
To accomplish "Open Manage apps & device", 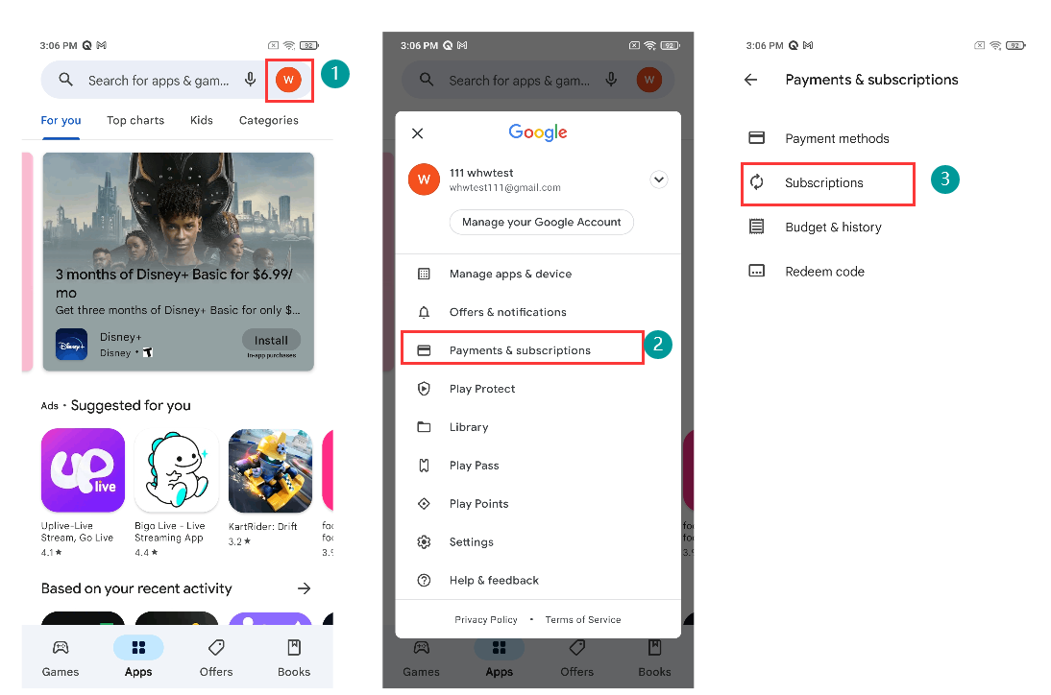I will [538, 274].
